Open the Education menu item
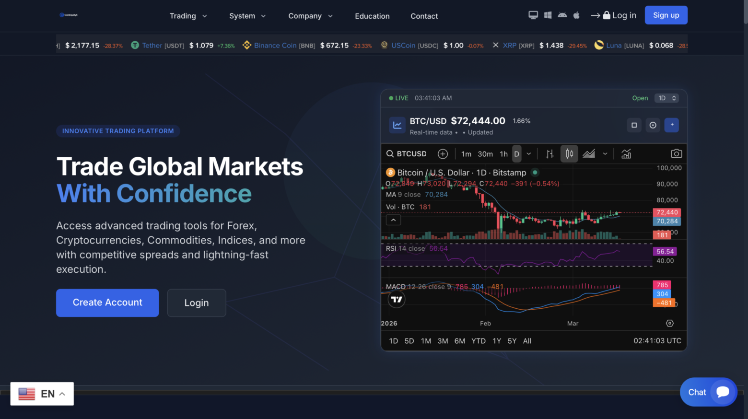The image size is (748, 419). click(x=372, y=16)
